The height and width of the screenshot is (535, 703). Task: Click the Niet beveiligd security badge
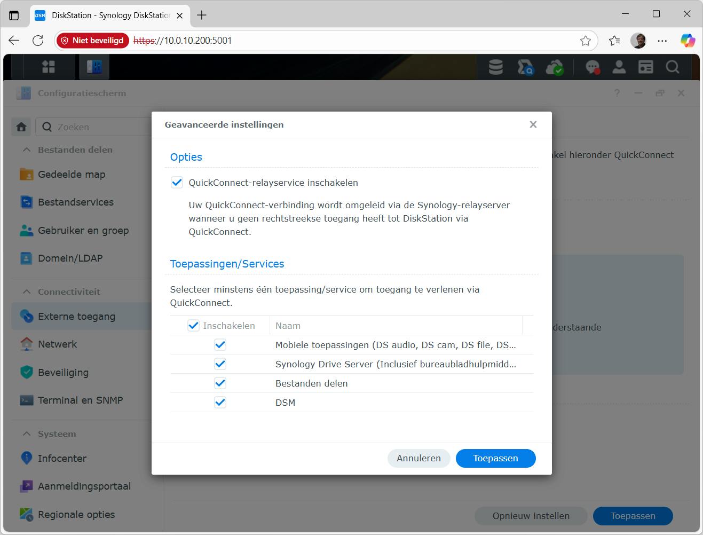coord(93,41)
